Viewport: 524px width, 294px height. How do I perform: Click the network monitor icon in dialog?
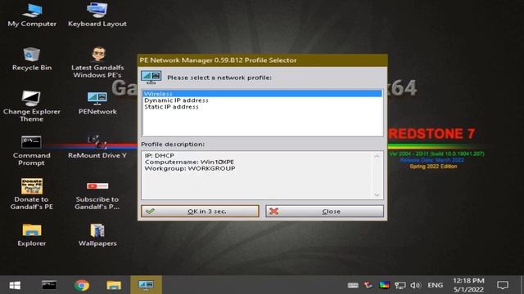point(151,78)
